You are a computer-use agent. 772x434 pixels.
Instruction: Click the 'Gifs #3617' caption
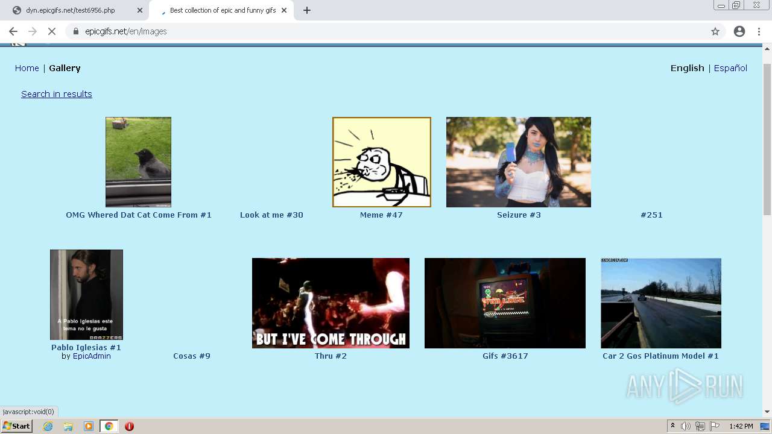click(505, 356)
